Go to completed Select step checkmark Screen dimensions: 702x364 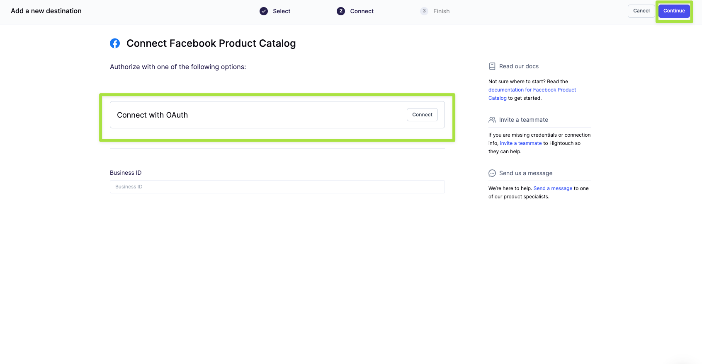(264, 11)
